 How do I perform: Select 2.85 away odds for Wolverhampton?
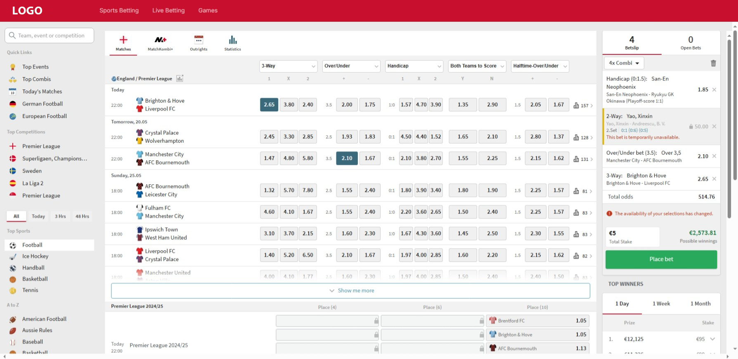click(308, 137)
